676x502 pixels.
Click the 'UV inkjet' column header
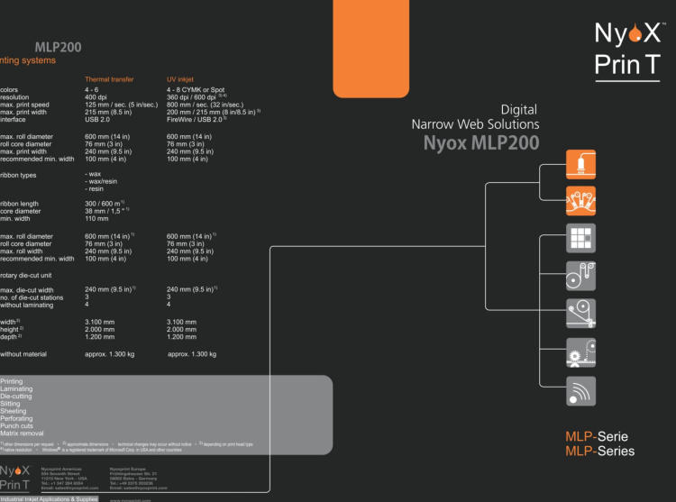(x=179, y=79)
